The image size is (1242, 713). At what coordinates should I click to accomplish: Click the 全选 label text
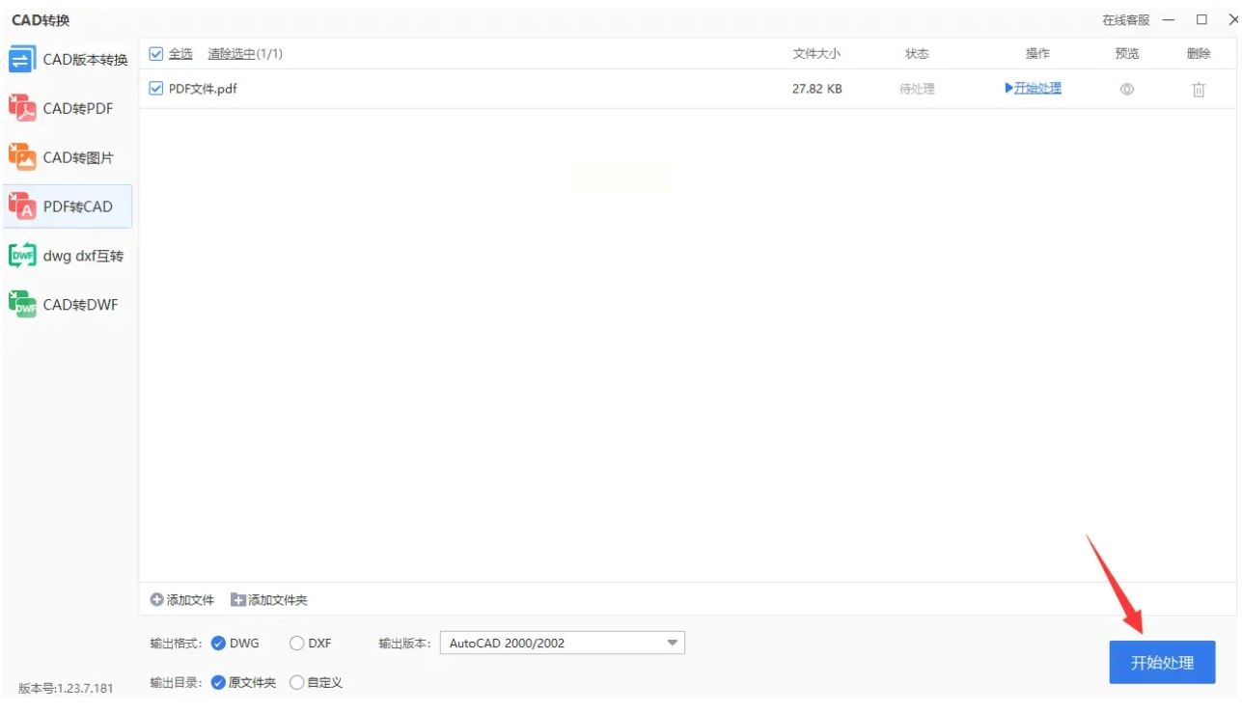point(180,54)
